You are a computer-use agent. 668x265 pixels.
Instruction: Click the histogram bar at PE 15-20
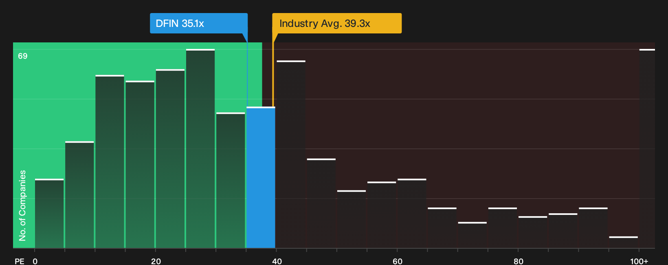click(140, 164)
